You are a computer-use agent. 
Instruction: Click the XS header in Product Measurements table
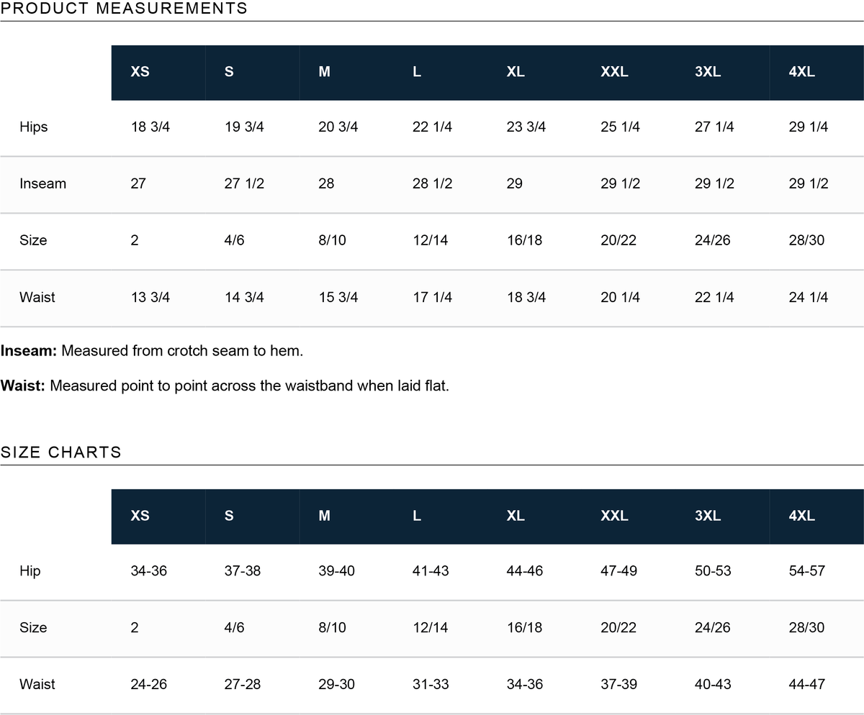(140, 72)
